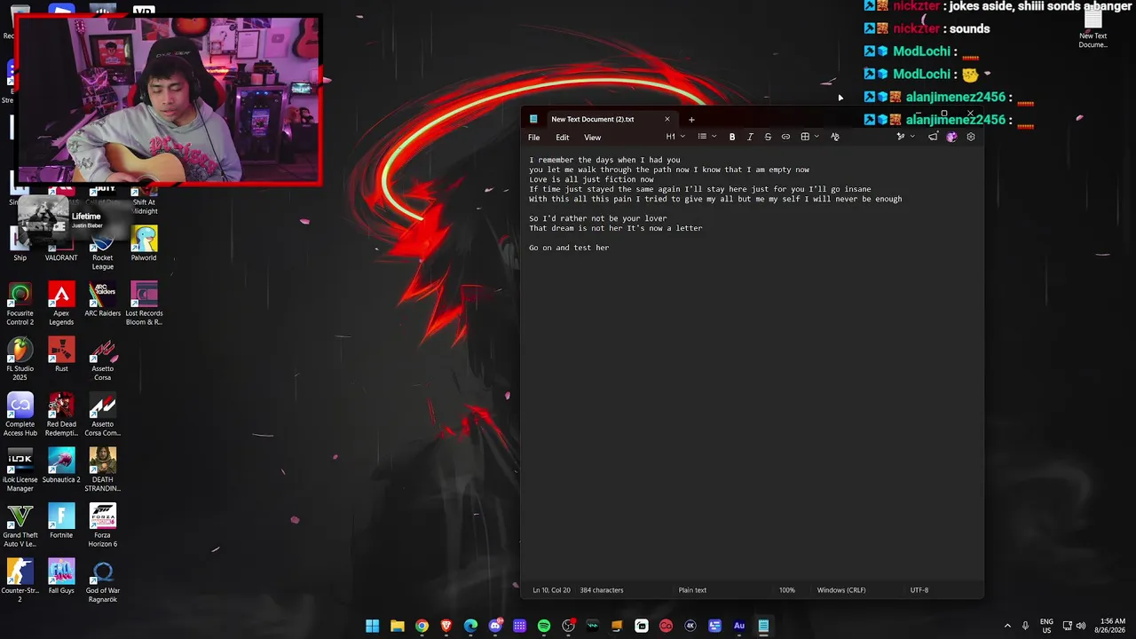The height and width of the screenshot is (639, 1136).
Task: Launch Palworld from the desktop
Action: coord(144,244)
